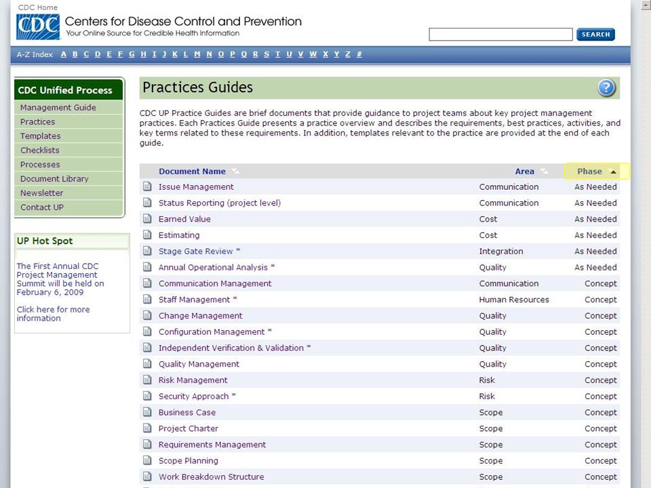651x488 pixels.
Task: Open Processes from sidebar
Action: pyautogui.click(x=40, y=164)
